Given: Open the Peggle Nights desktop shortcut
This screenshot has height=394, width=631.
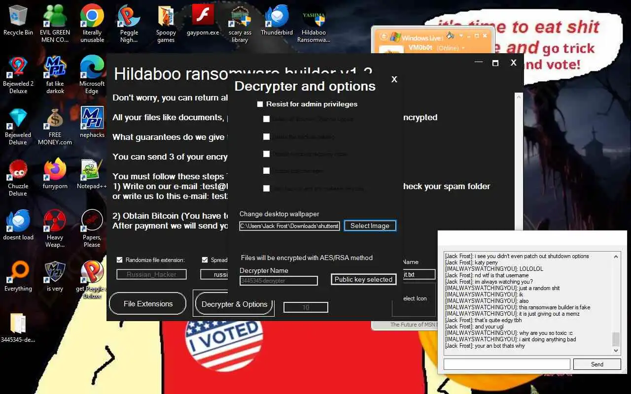Looking at the screenshot, I should tap(129, 24).
